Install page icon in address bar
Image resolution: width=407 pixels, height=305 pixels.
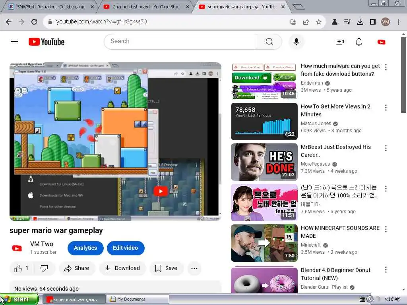click(x=293, y=22)
